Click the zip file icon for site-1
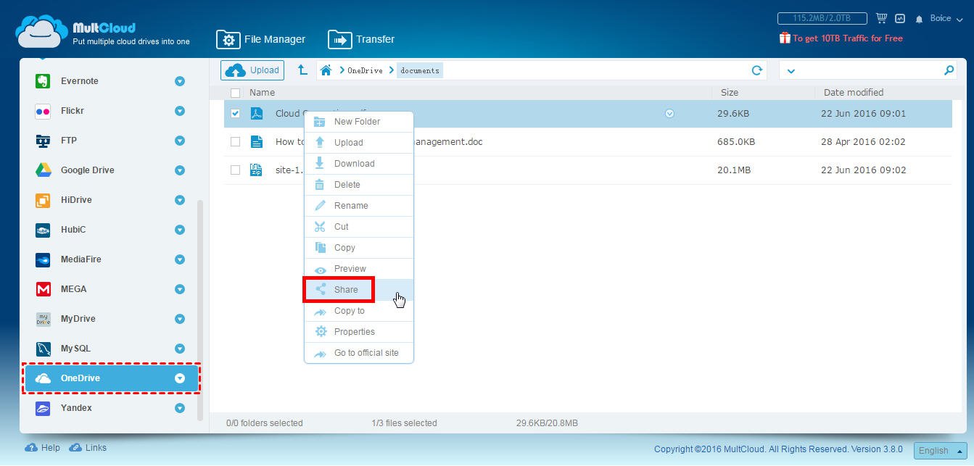The height and width of the screenshot is (466, 974). click(256, 170)
